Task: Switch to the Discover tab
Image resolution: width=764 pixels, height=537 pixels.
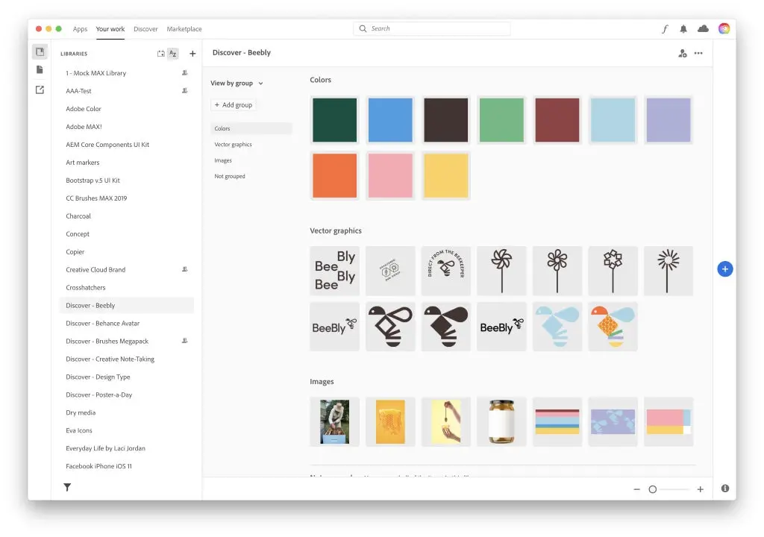Action: tap(145, 28)
